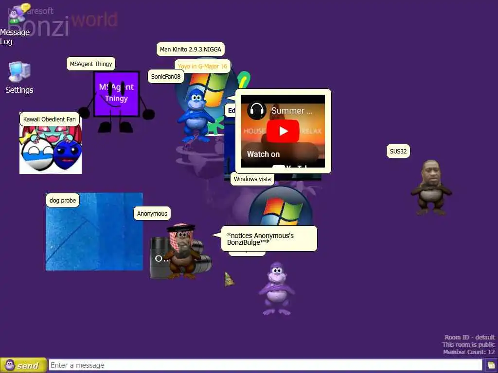
Task: Click the Yoyo in G-Major 16 name tag
Action: point(202,66)
